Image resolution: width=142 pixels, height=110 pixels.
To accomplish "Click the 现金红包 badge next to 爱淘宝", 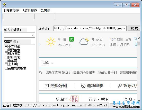I will [74, 99].
